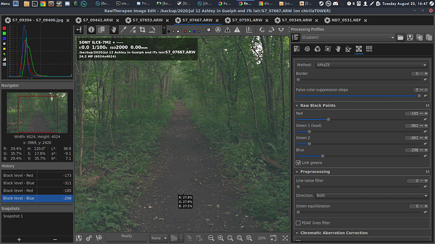This screenshot has width=435, height=244.
Task: Toggle the image info overlay icon
Action: tap(91, 30)
